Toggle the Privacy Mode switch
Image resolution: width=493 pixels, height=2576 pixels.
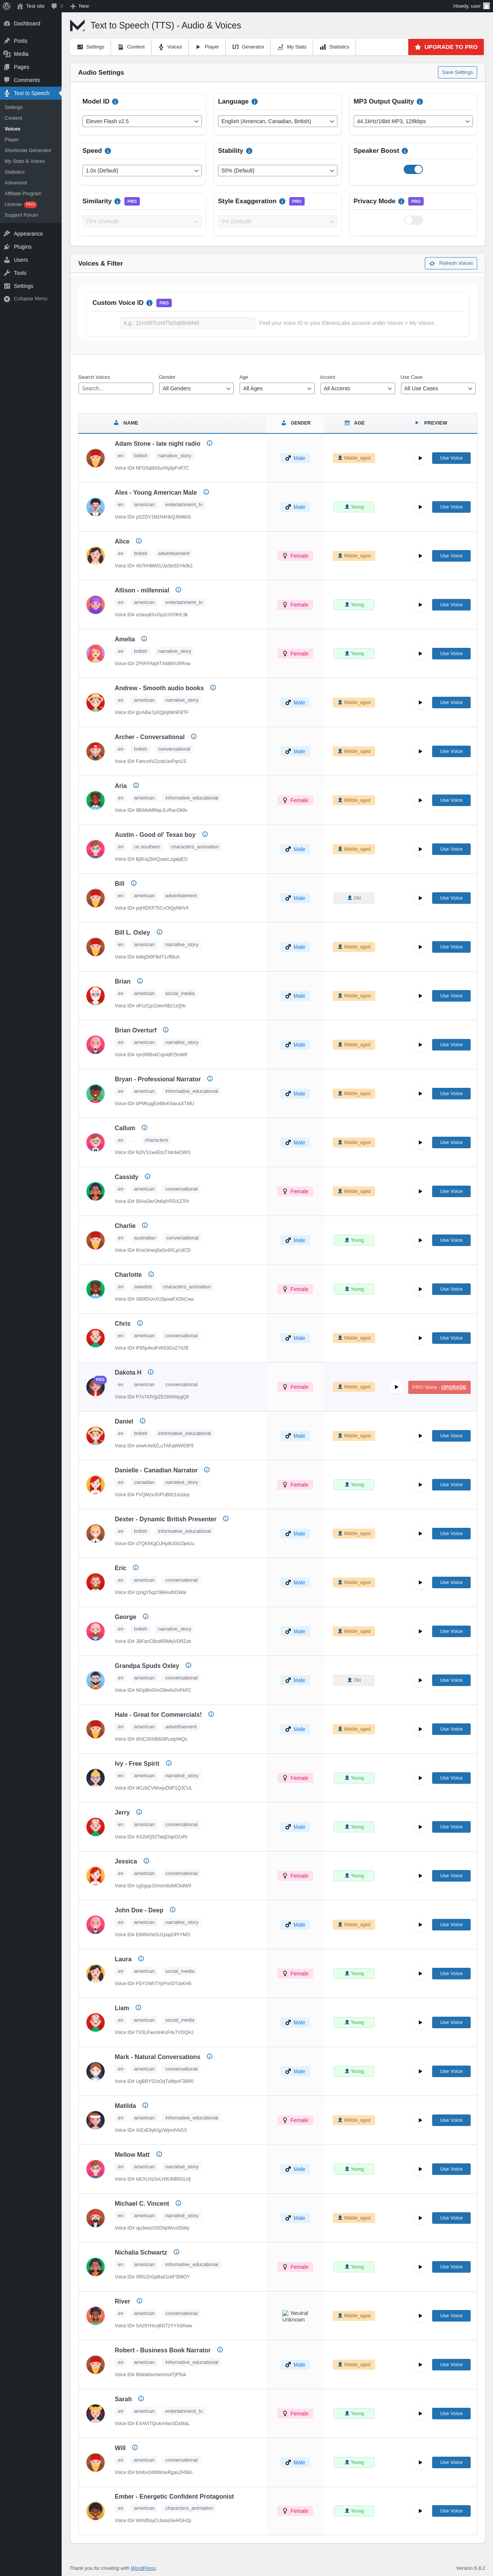click(x=413, y=220)
